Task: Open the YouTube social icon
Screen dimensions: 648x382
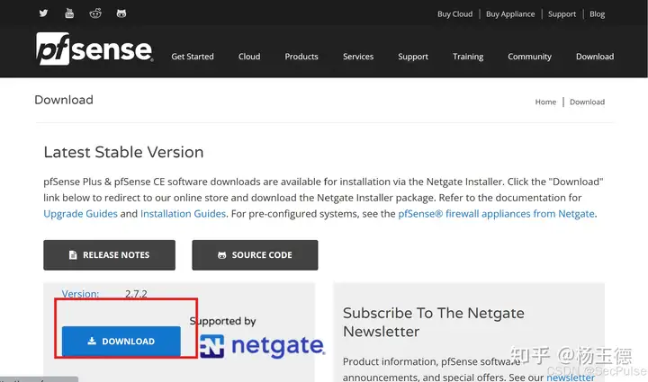Action: [69, 13]
